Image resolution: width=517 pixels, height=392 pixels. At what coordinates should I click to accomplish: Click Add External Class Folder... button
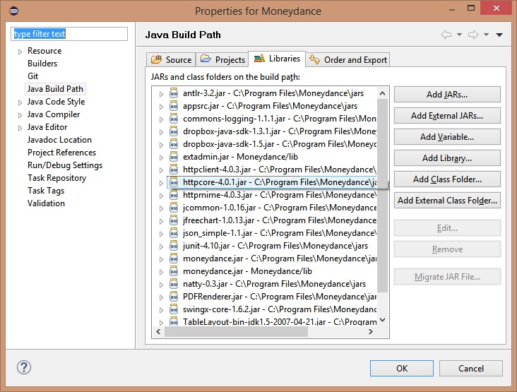pyautogui.click(x=447, y=201)
